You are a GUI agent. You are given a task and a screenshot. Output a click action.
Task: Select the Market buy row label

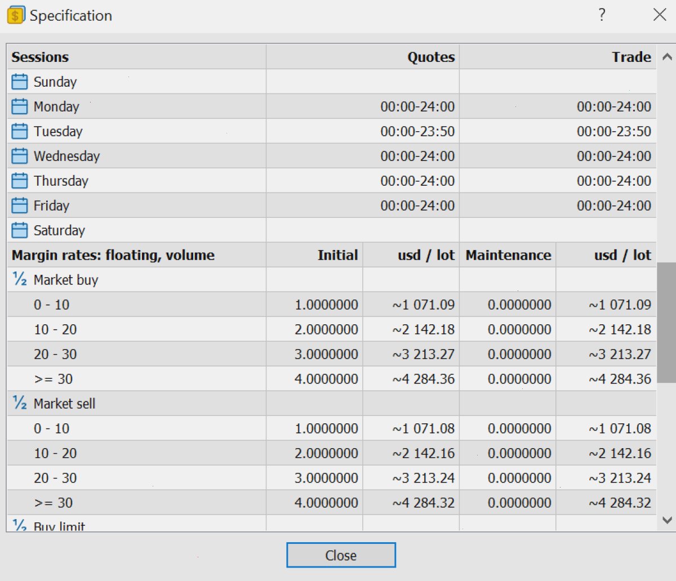66,280
